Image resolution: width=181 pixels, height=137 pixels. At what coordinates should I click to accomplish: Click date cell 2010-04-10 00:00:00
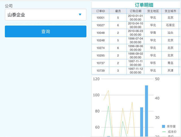tap(136, 25)
